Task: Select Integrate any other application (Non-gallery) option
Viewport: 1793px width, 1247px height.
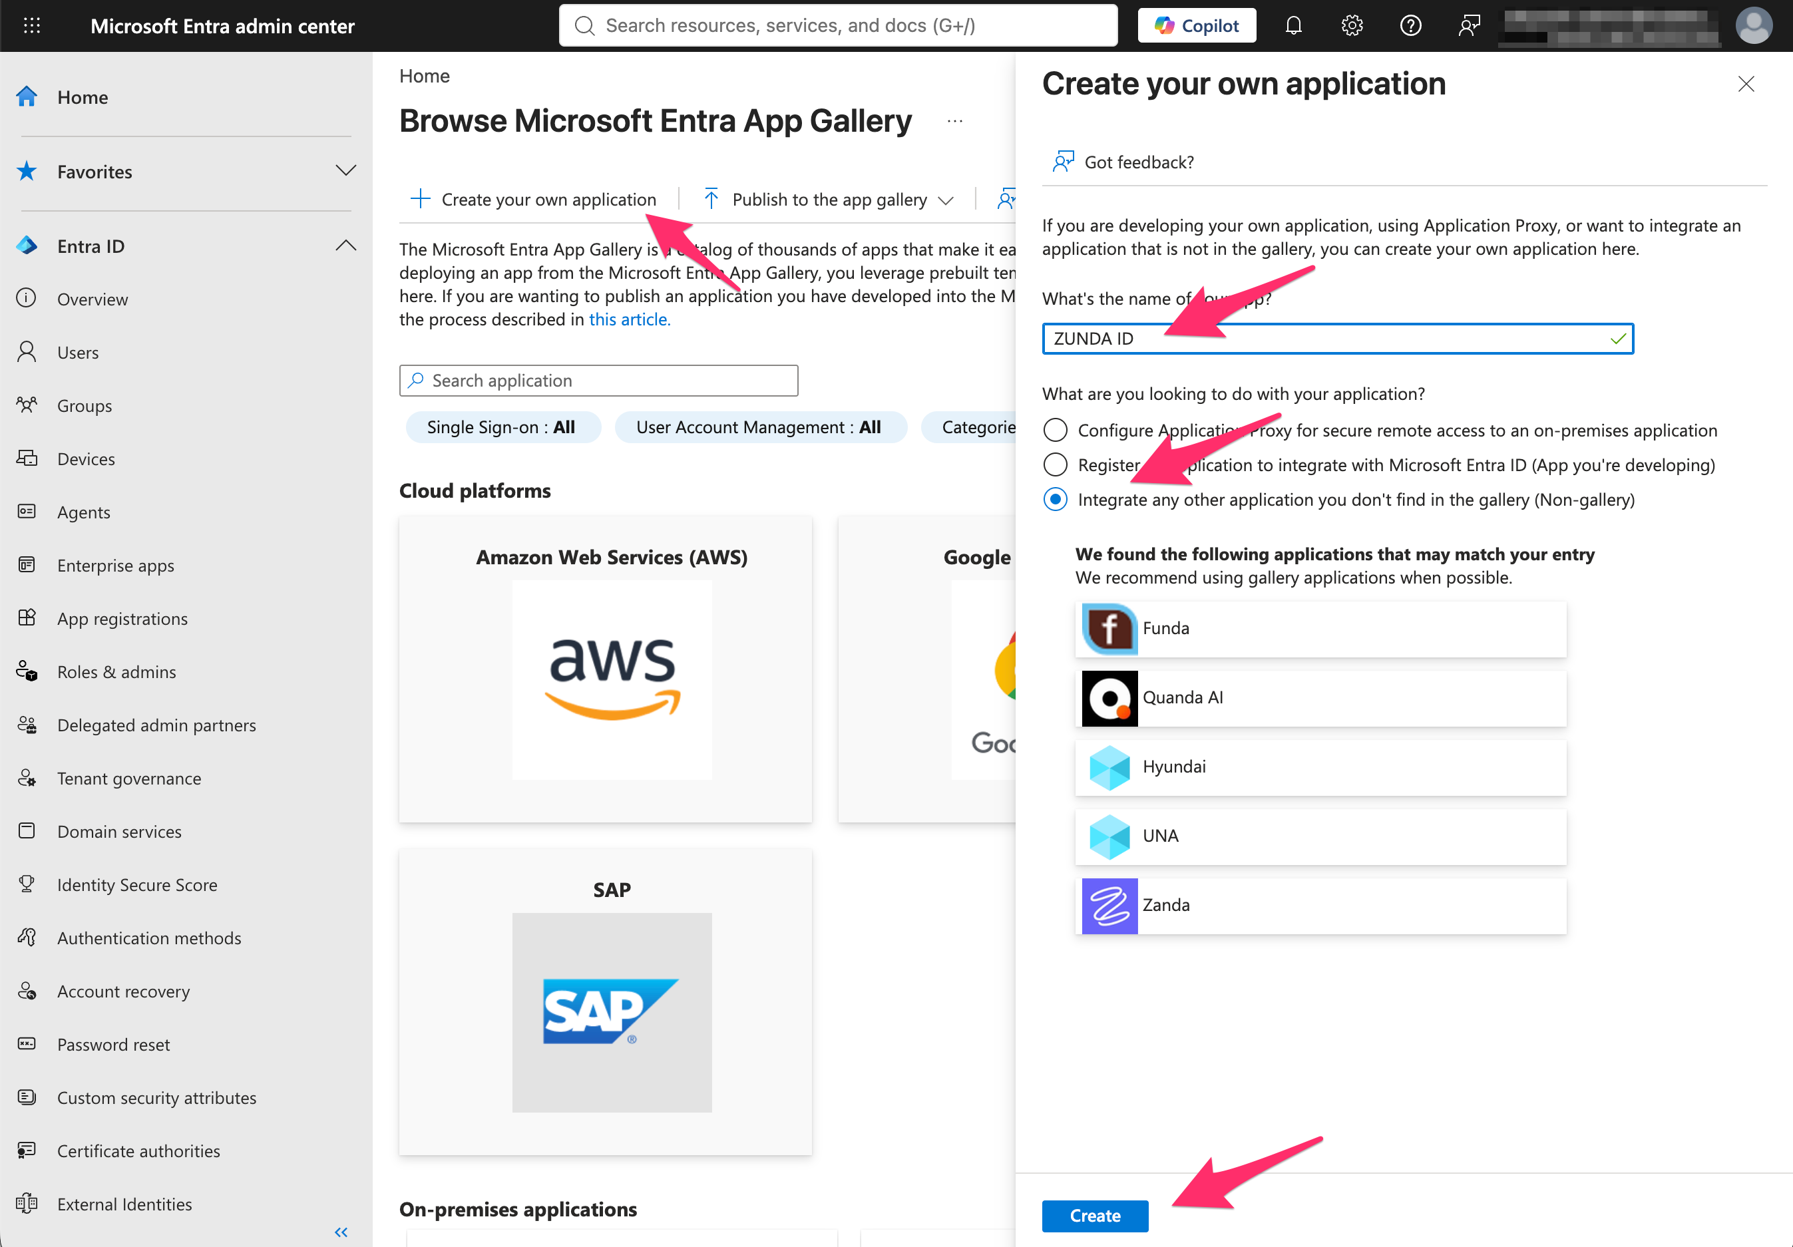Action: coord(1055,500)
